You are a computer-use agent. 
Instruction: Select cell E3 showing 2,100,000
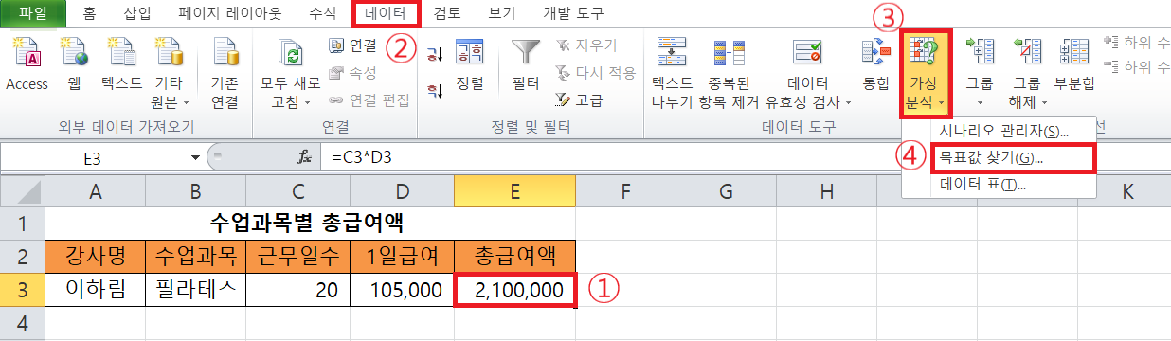(x=514, y=289)
